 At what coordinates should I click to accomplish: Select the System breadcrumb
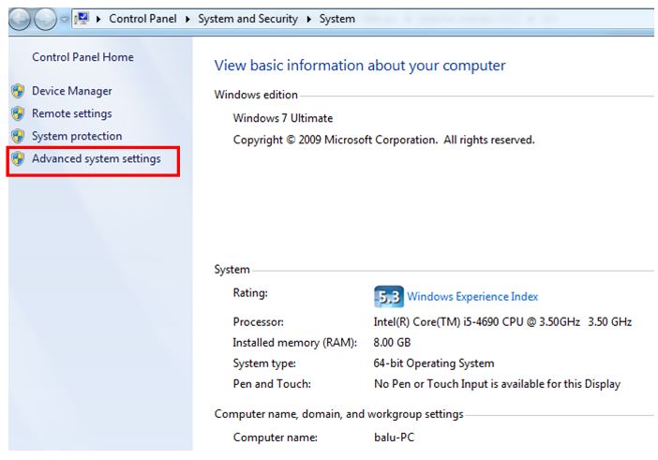coord(337,19)
